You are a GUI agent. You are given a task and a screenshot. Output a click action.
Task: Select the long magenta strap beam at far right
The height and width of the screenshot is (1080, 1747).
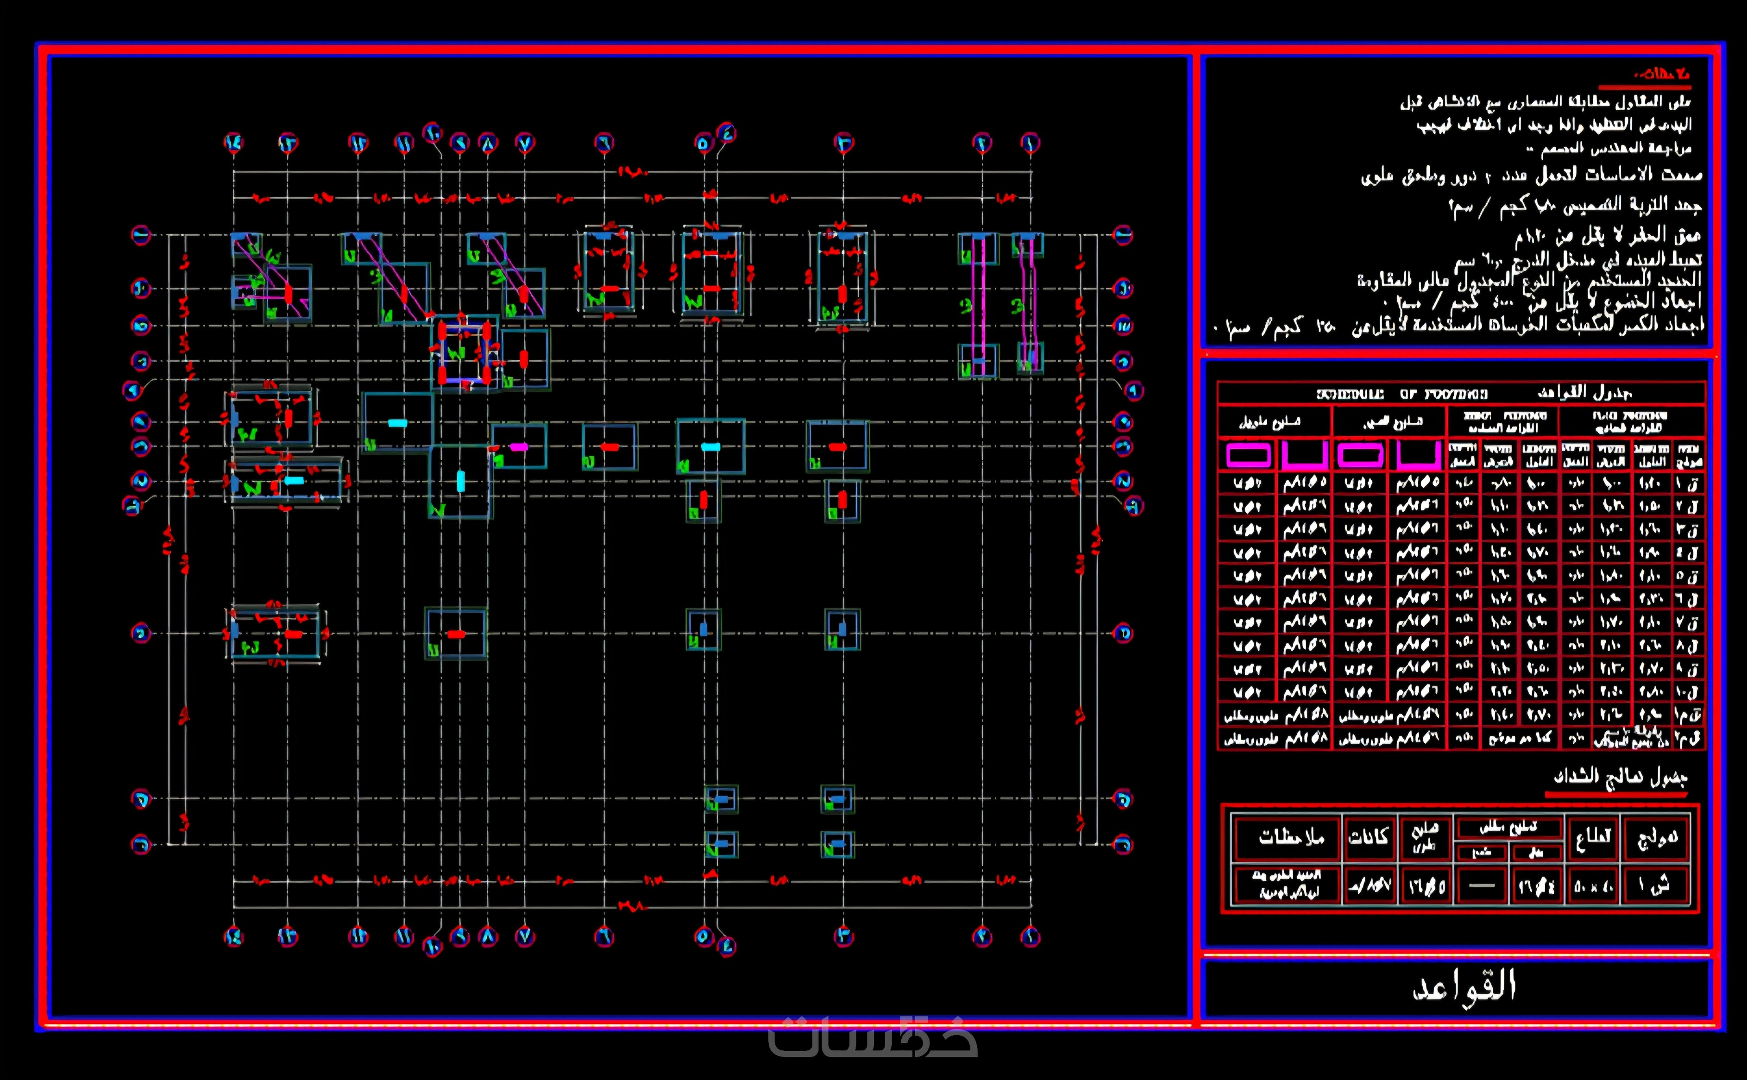[1029, 303]
